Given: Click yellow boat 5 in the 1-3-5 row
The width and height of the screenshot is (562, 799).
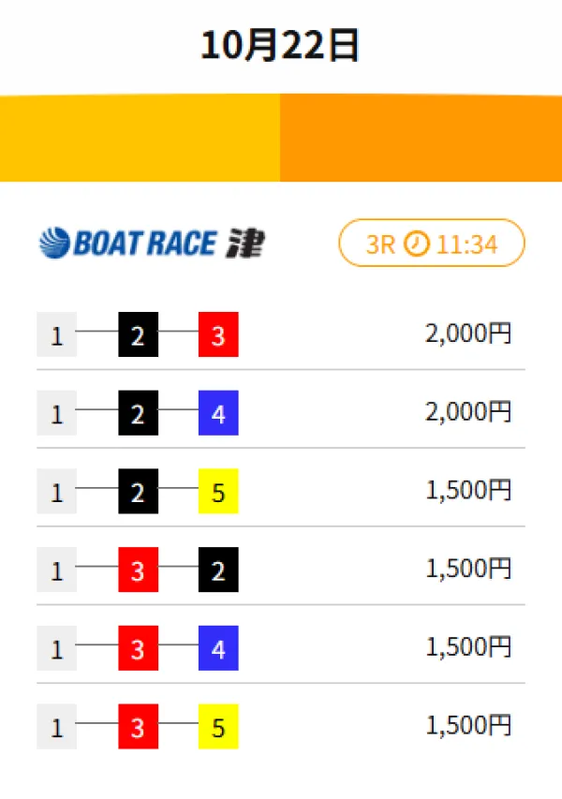Looking at the screenshot, I should point(218,728).
